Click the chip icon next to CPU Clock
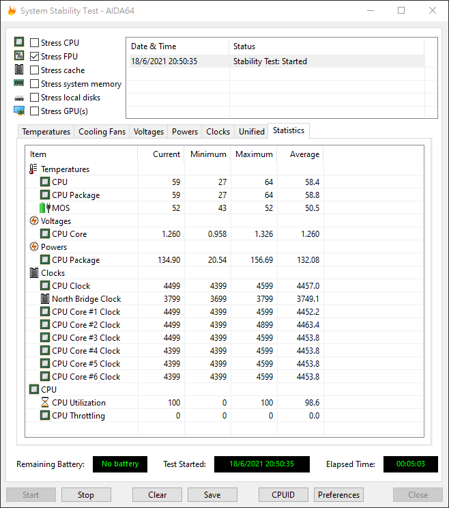 (45, 285)
